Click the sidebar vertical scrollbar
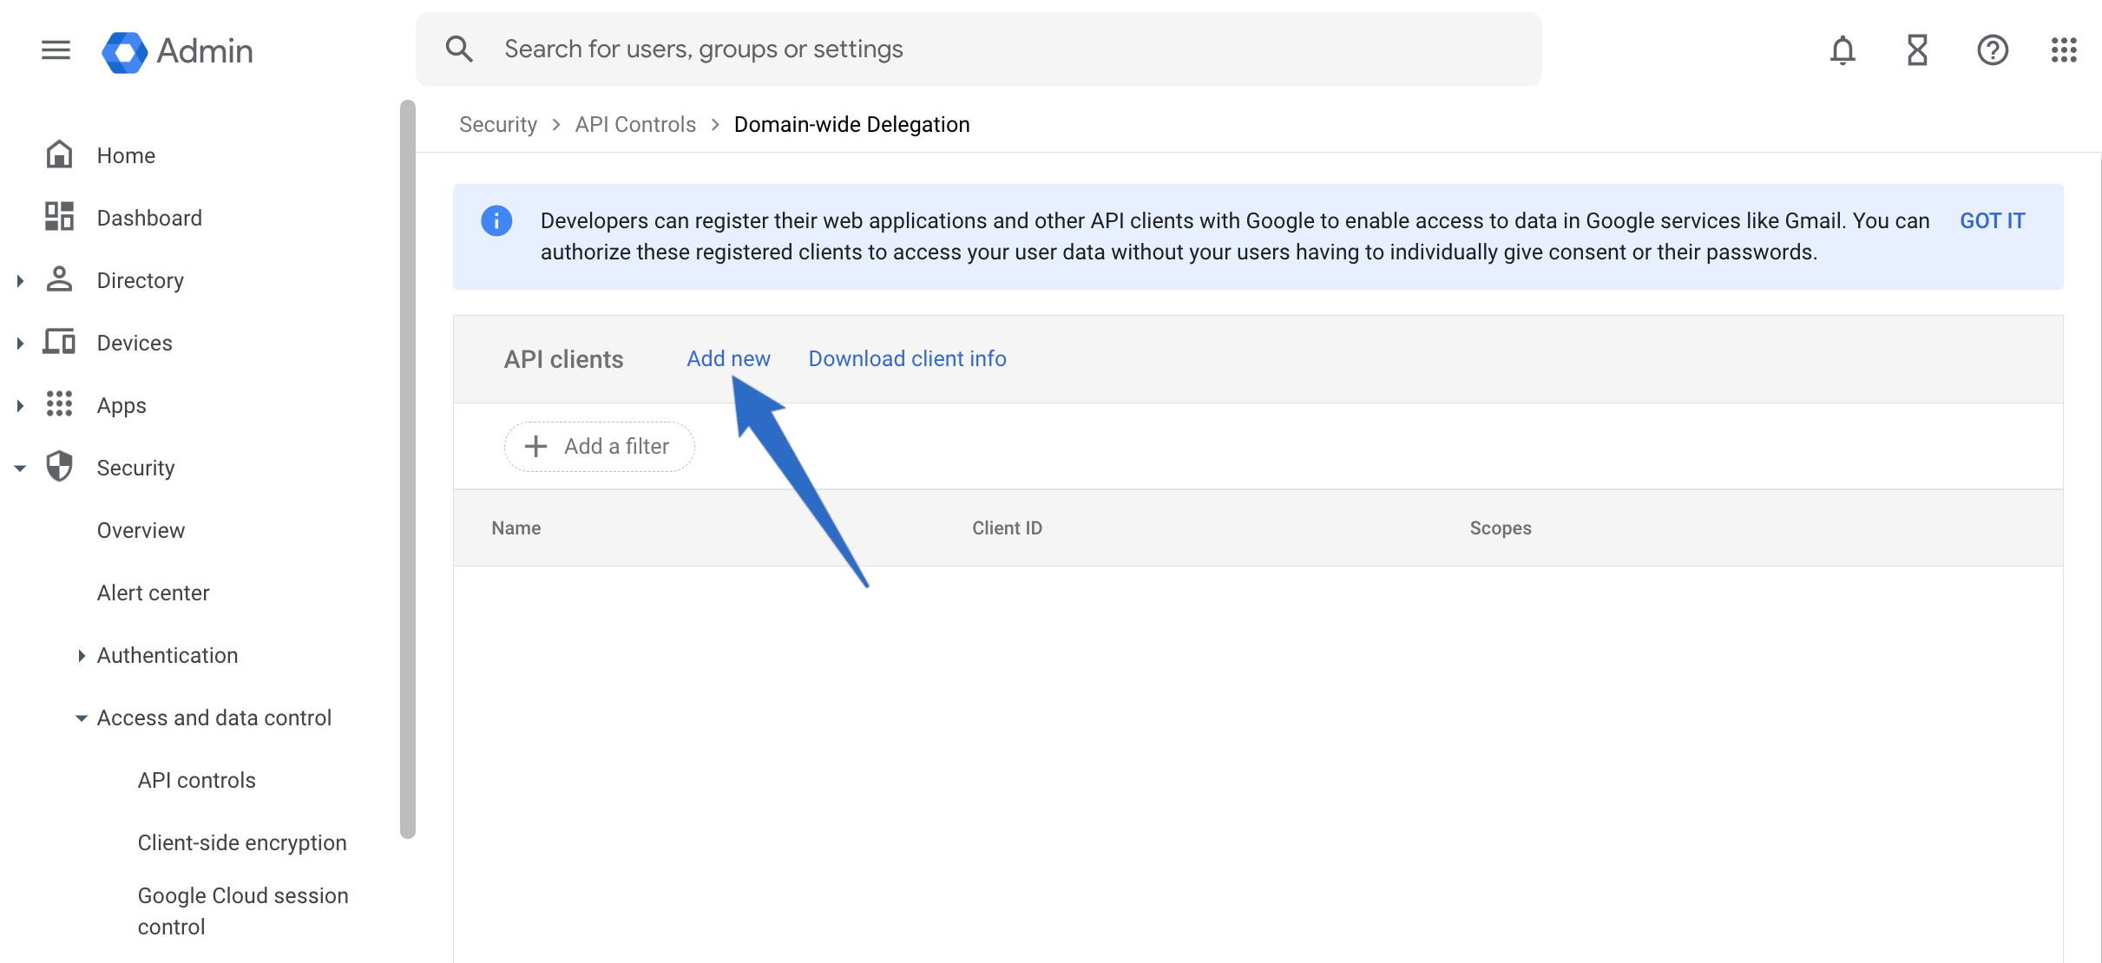 [407, 468]
